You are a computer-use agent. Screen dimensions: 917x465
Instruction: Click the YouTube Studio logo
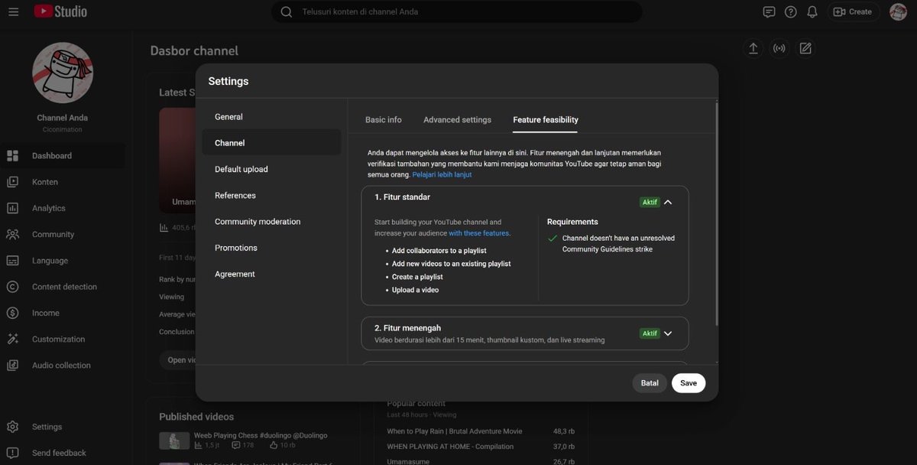[x=60, y=11]
